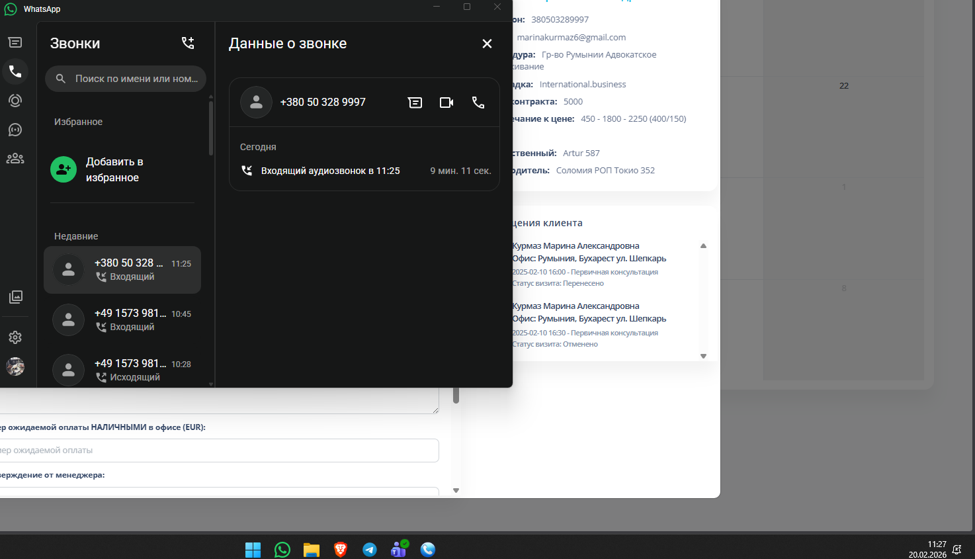Open the Status updates icon in sidebar
Screen dimensions: 975x559
coord(15,101)
